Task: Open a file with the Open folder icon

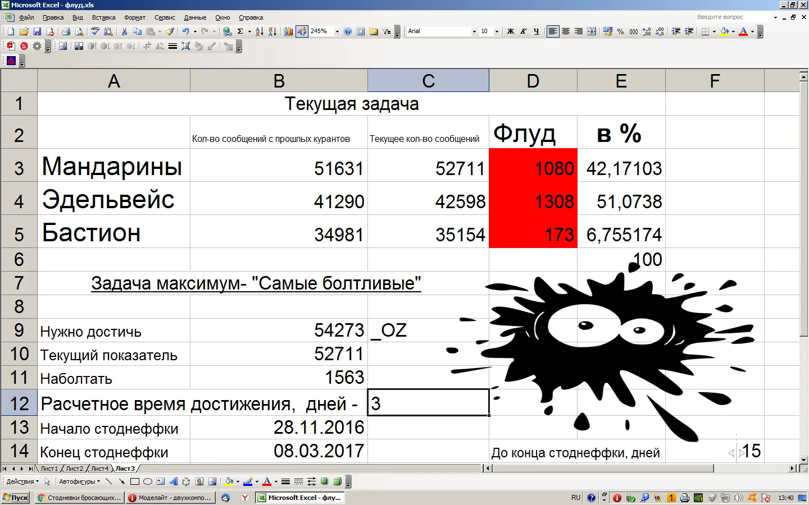Action: 24,31
